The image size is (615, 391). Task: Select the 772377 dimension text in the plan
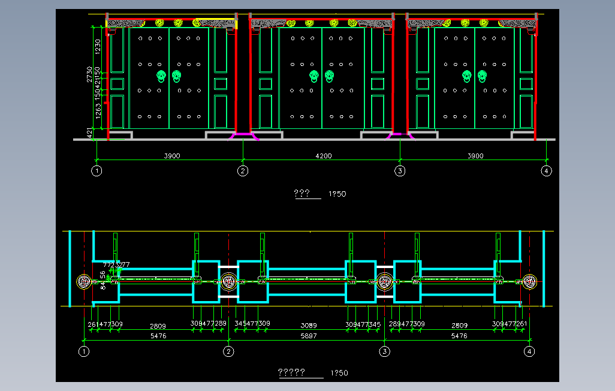click(116, 264)
